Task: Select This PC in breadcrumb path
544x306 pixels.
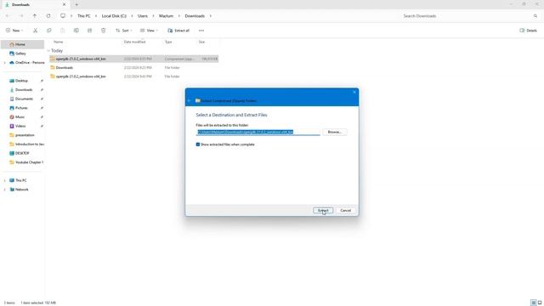Action: [83, 16]
